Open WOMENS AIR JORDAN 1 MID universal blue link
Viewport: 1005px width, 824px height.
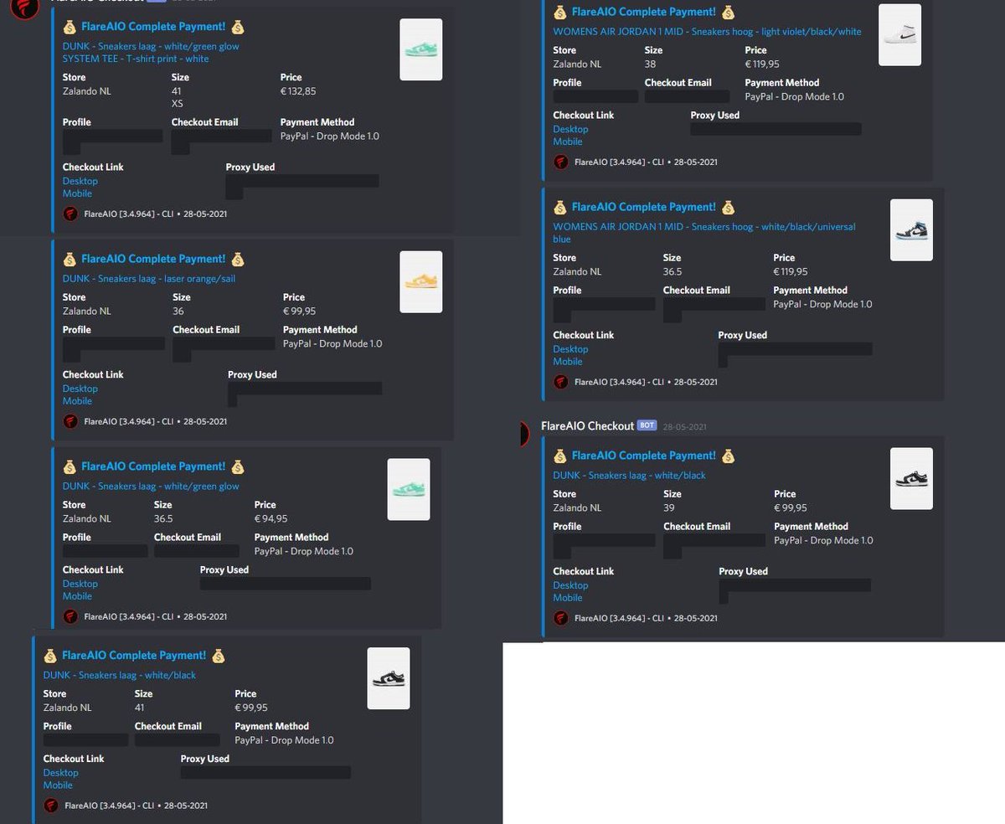pos(704,233)
